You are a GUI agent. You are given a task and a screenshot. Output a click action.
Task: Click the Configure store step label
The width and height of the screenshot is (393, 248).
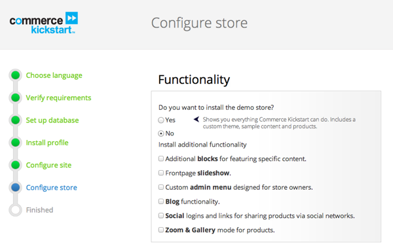coord(51,188)
